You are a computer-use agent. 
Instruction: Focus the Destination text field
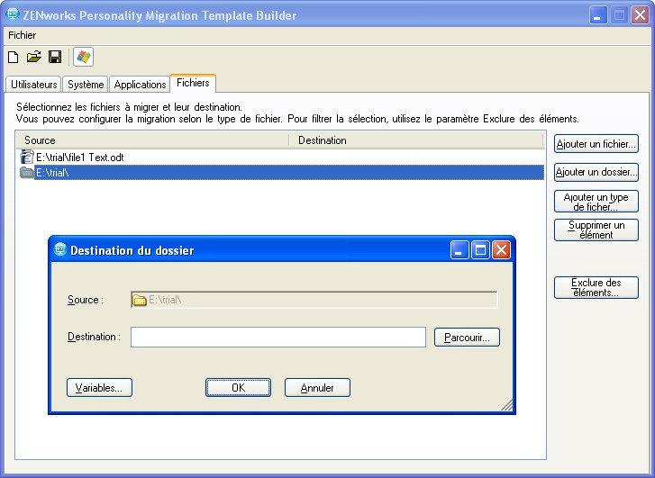[278, 337]
